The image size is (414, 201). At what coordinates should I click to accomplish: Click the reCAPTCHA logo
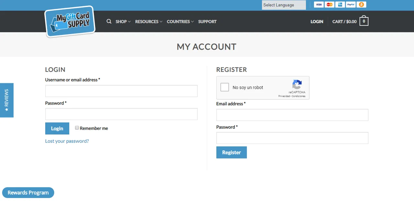coord(297,85)
